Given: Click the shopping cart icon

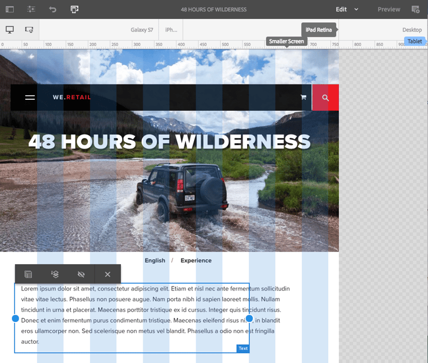Looking at the screenshot, I should (303, 97).
